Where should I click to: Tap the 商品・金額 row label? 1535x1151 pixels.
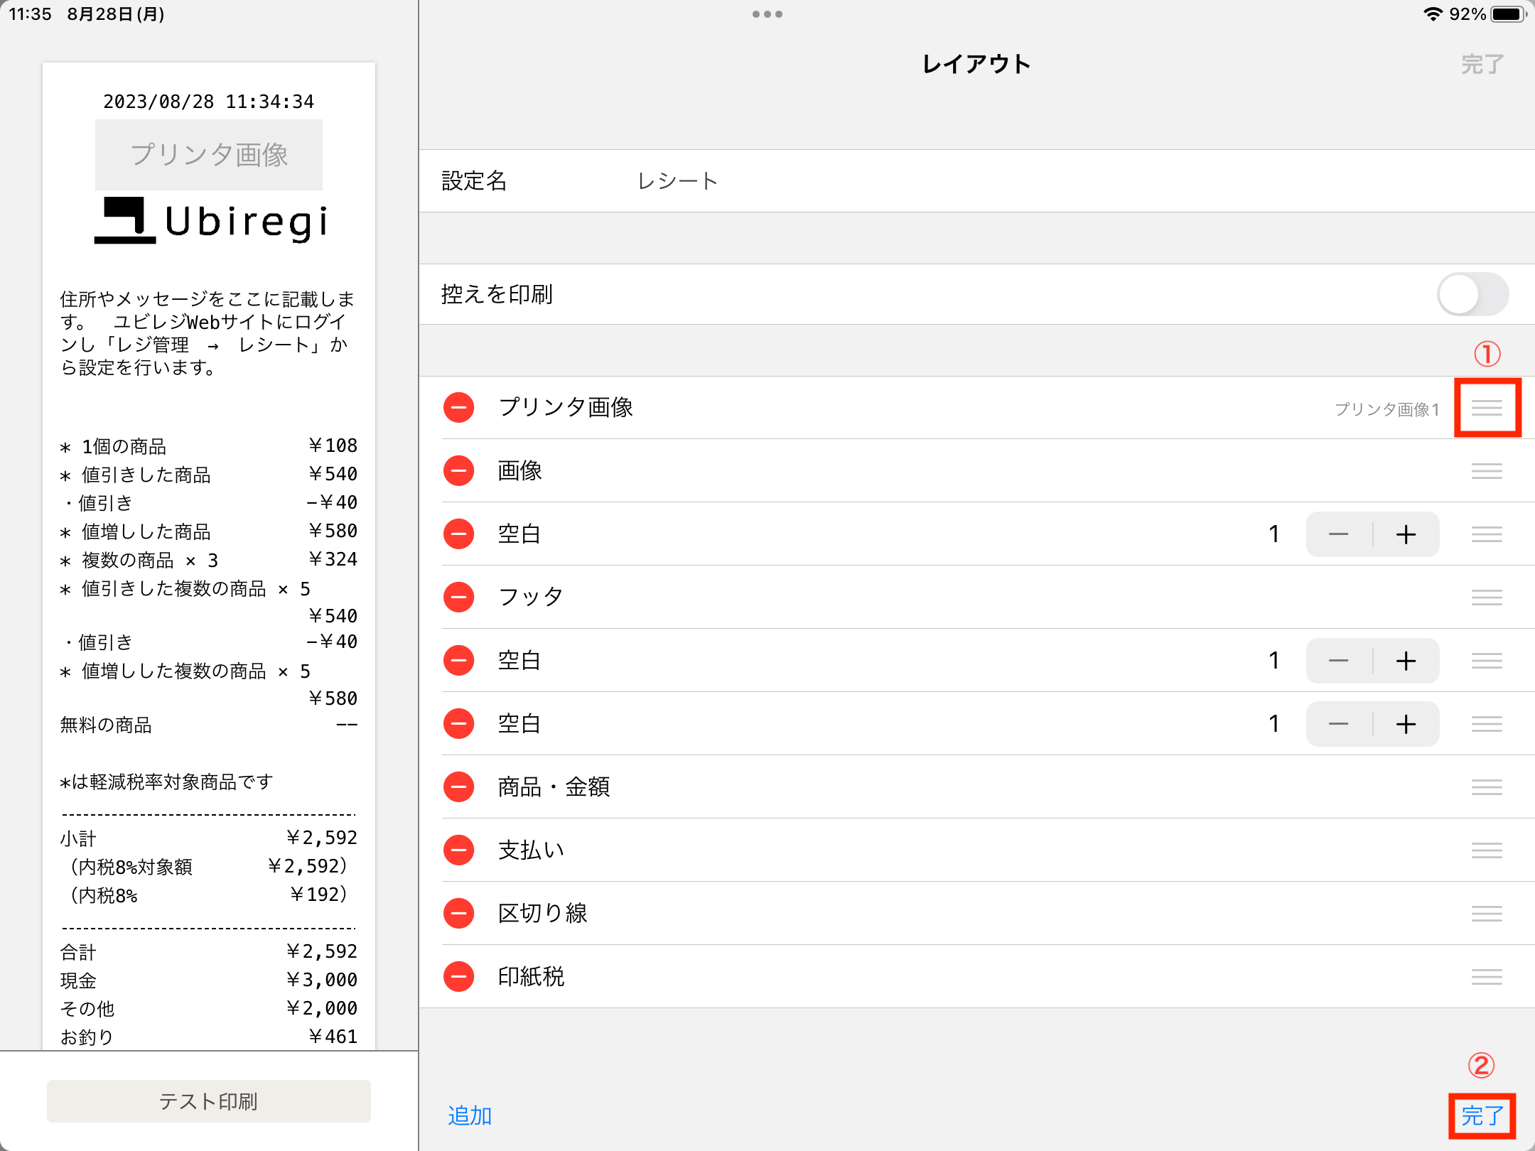tap(554, 787)
